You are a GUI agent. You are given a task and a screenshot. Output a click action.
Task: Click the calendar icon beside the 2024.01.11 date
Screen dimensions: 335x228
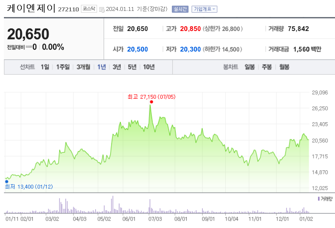[102, 10]
